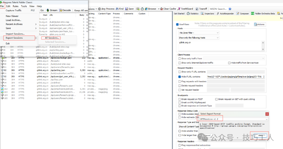The height and width of the screenshot is (149, 283).
Task: Click the JSON icon of session 82
Action: 2,70
